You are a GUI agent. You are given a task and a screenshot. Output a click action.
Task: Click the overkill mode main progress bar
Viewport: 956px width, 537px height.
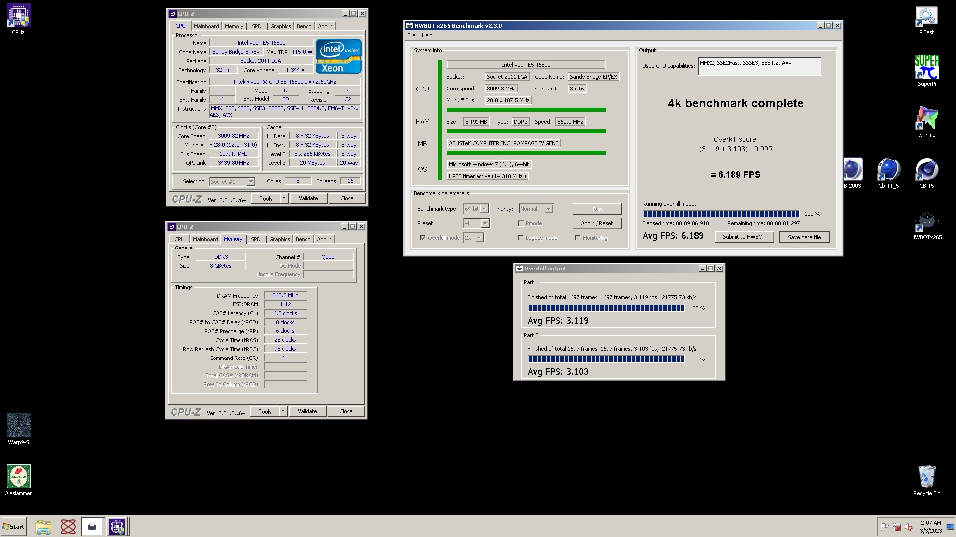click(x=720, y=214)
